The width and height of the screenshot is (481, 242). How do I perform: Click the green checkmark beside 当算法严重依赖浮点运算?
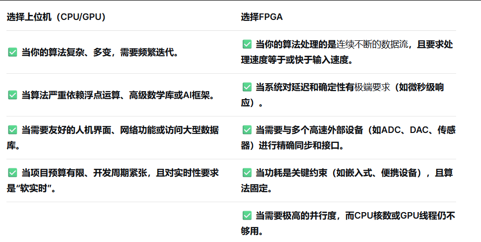(x=12, y=95)
